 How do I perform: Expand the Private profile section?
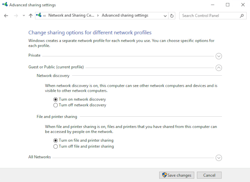point(219,56)
